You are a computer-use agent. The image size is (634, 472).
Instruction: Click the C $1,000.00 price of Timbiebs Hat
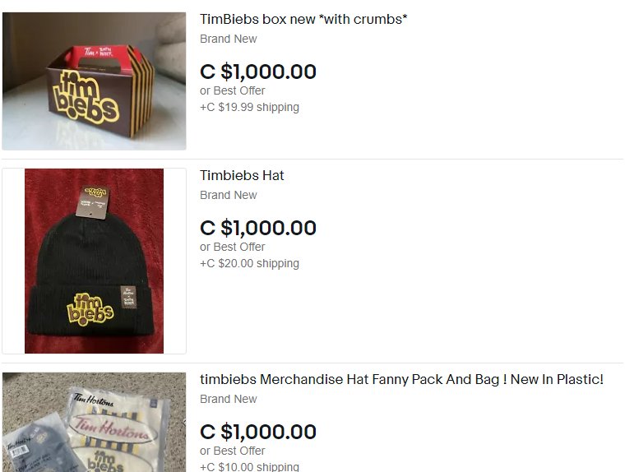click(x=258, y=228)
